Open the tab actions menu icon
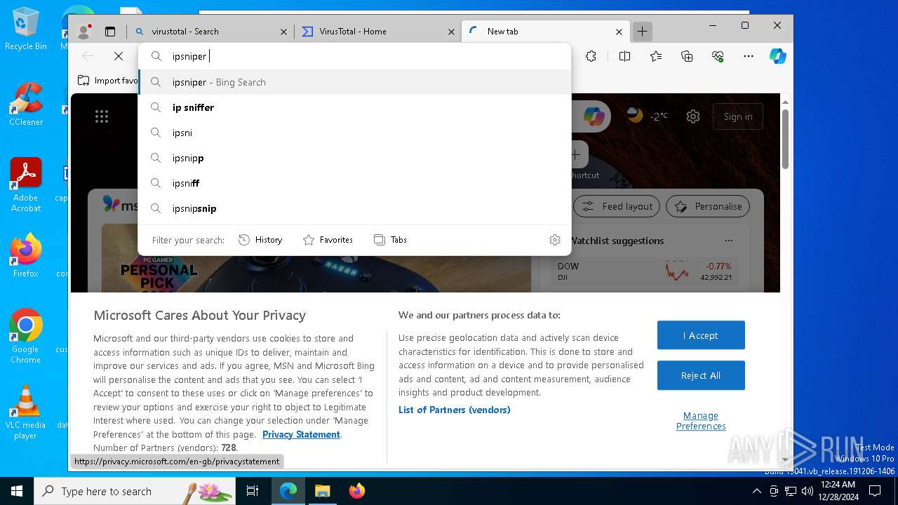The height and width of the screenshot is (505, 898). click(110, 31)
